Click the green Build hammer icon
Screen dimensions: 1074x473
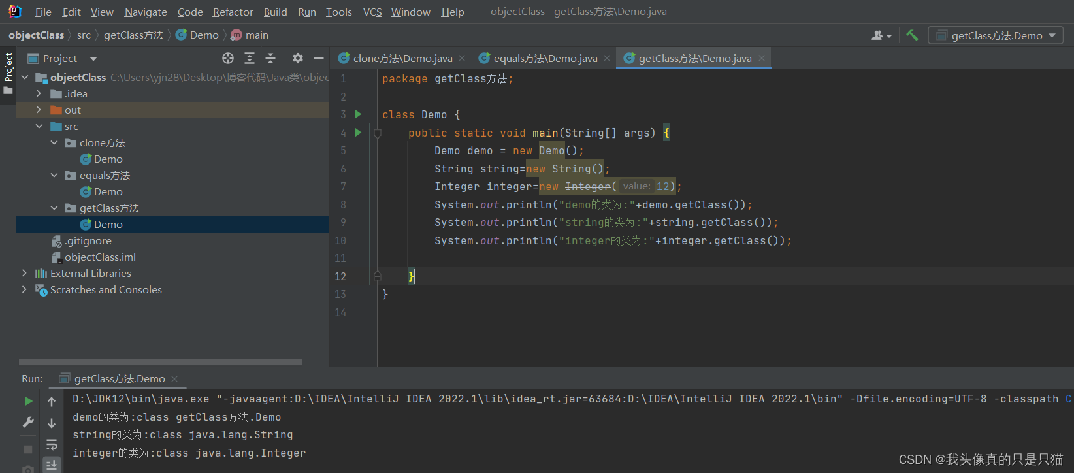[x=912, y=35]
